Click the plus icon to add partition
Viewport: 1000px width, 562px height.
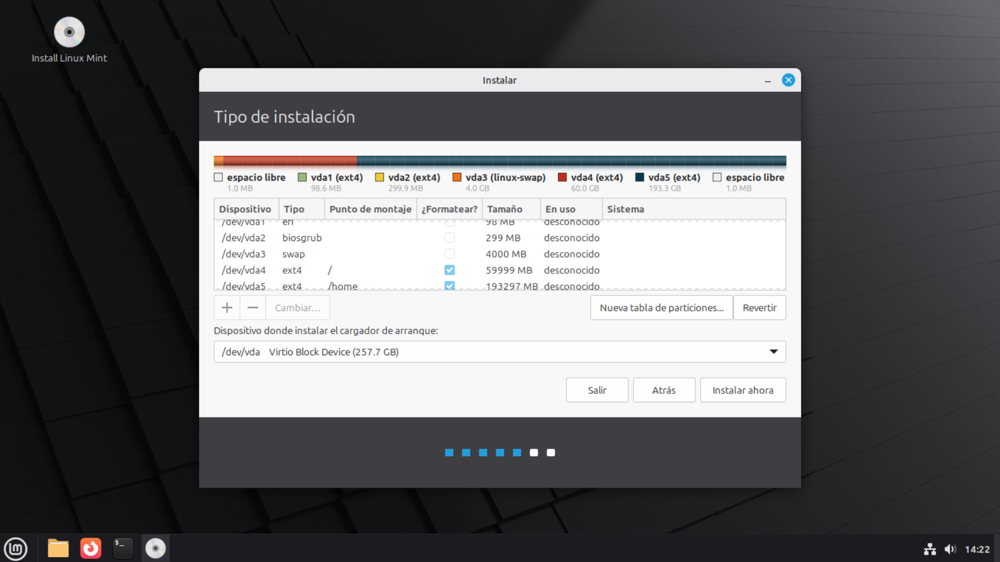tap(227, 308)
